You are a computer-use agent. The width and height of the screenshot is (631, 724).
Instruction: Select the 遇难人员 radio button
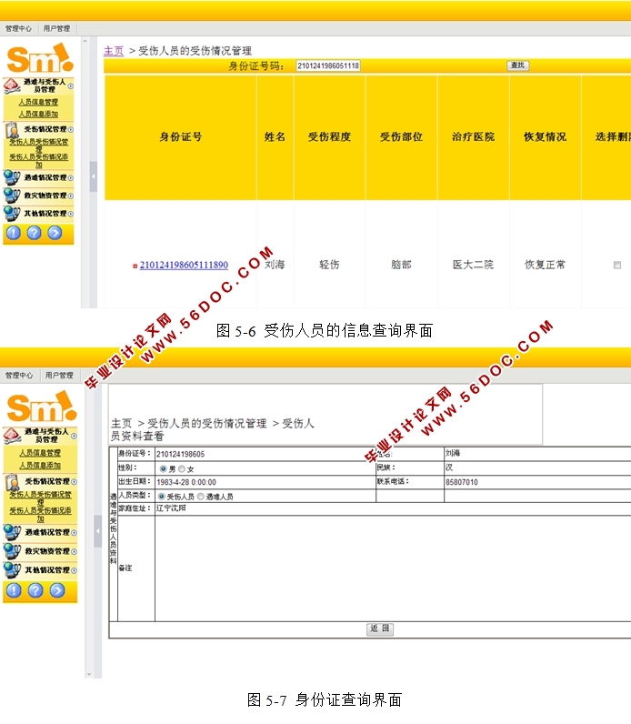point(200,497)
